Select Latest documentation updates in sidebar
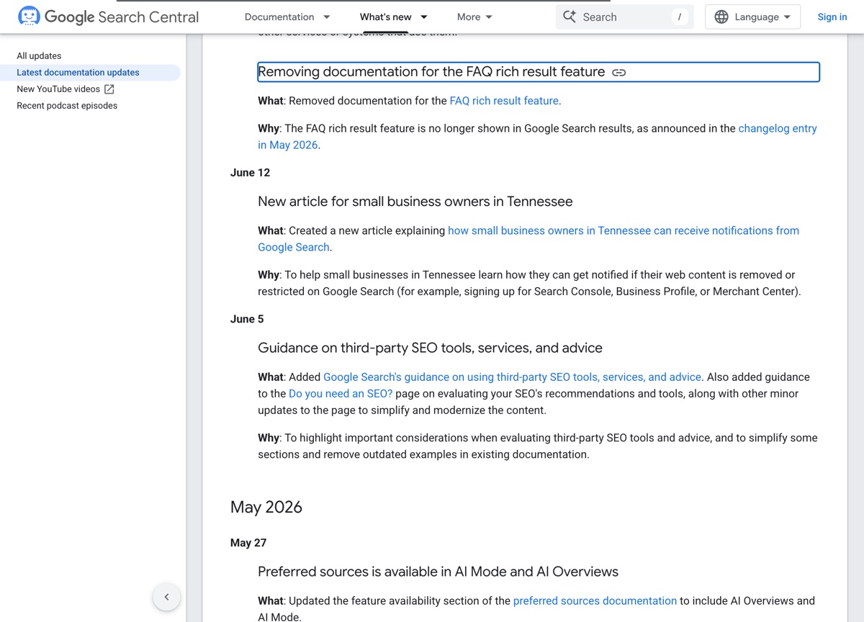The height and width of the screenshot is (622, 864). pyautogui.click(x=78, y=72)
